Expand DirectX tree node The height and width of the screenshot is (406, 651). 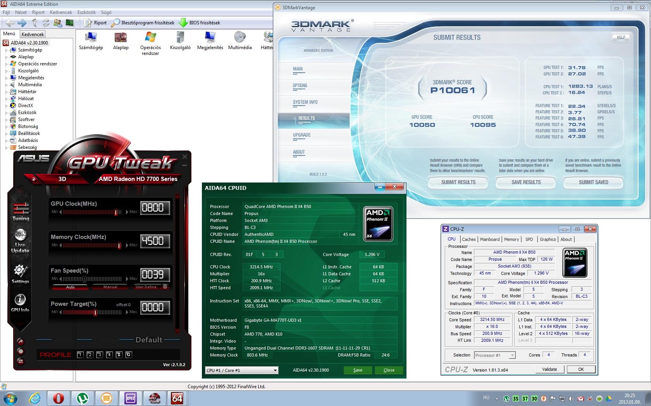click(6, 106)
